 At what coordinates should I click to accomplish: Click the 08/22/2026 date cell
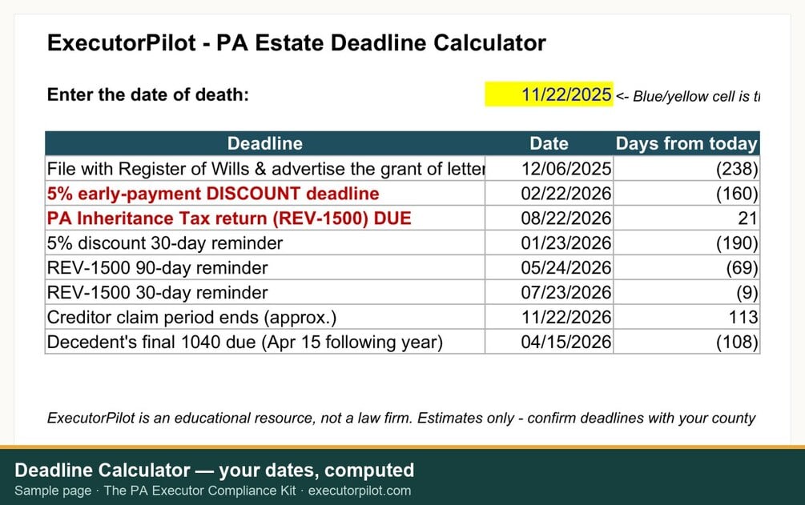(x=549, y=218)
